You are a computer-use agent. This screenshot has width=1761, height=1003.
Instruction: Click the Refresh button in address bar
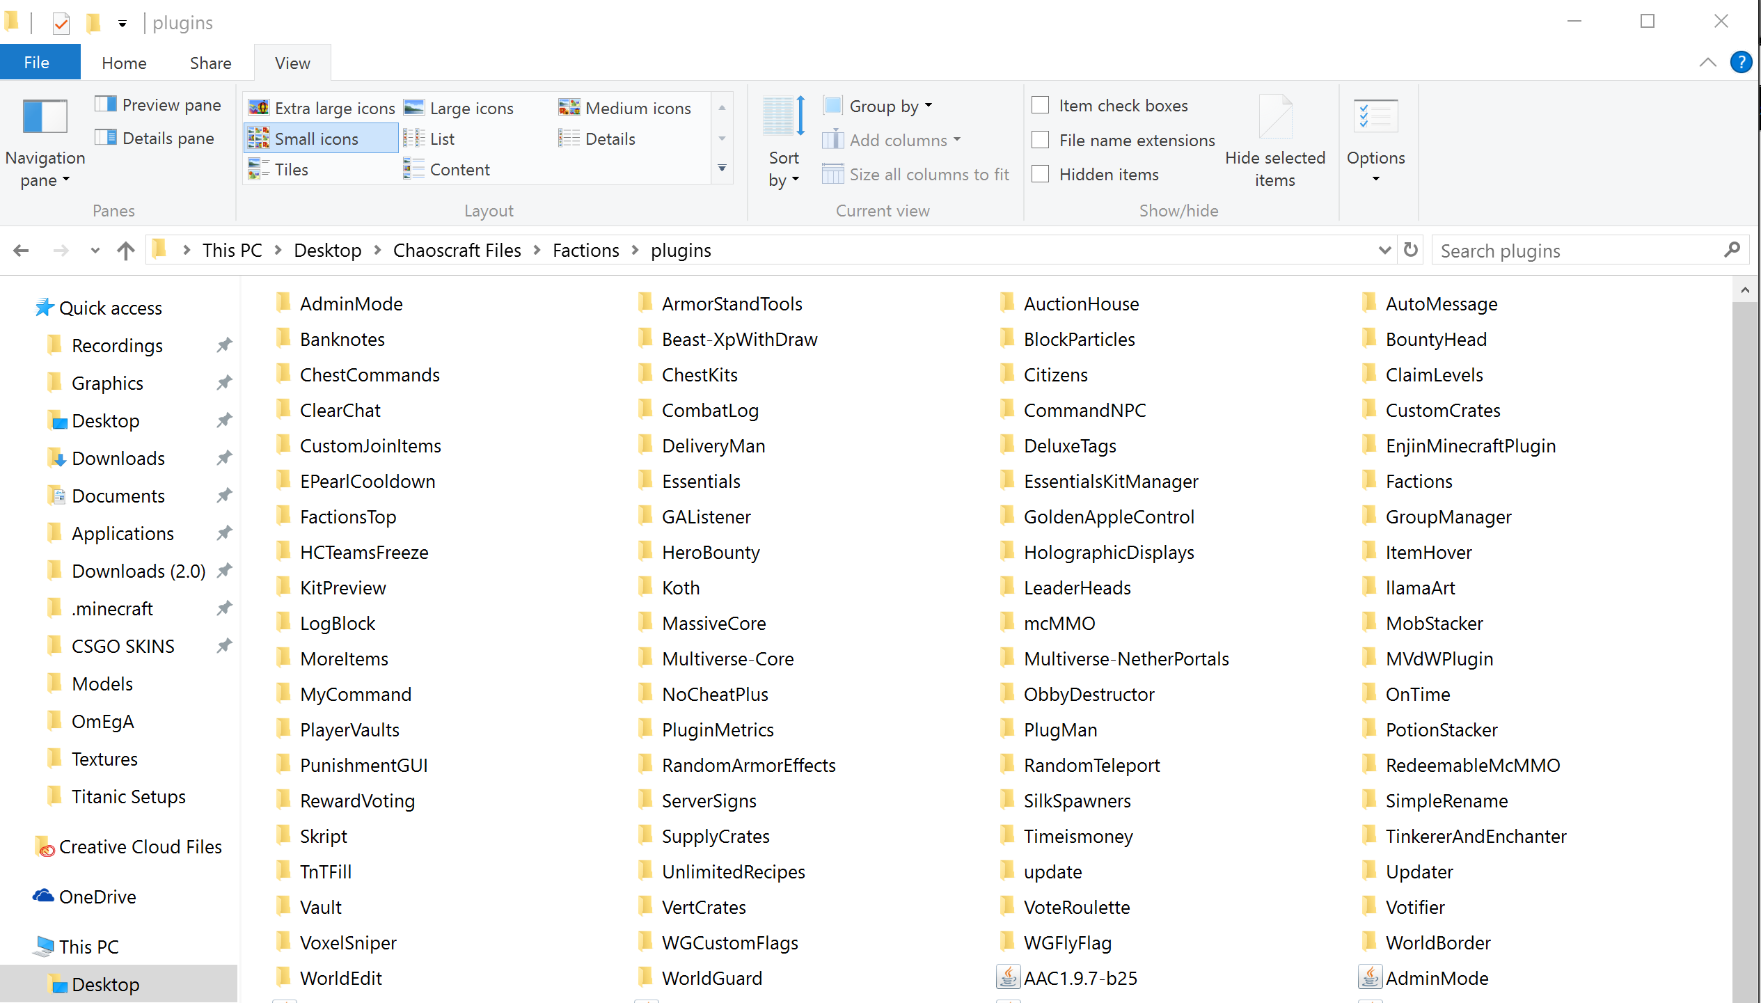[1410, 250]
